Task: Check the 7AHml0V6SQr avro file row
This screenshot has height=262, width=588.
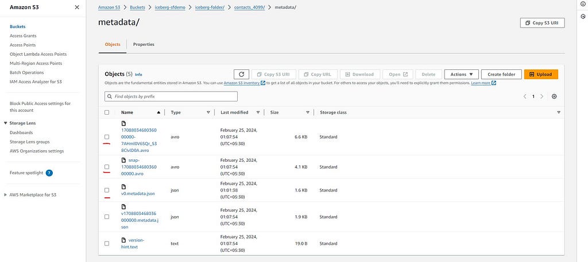Action: 107,137
